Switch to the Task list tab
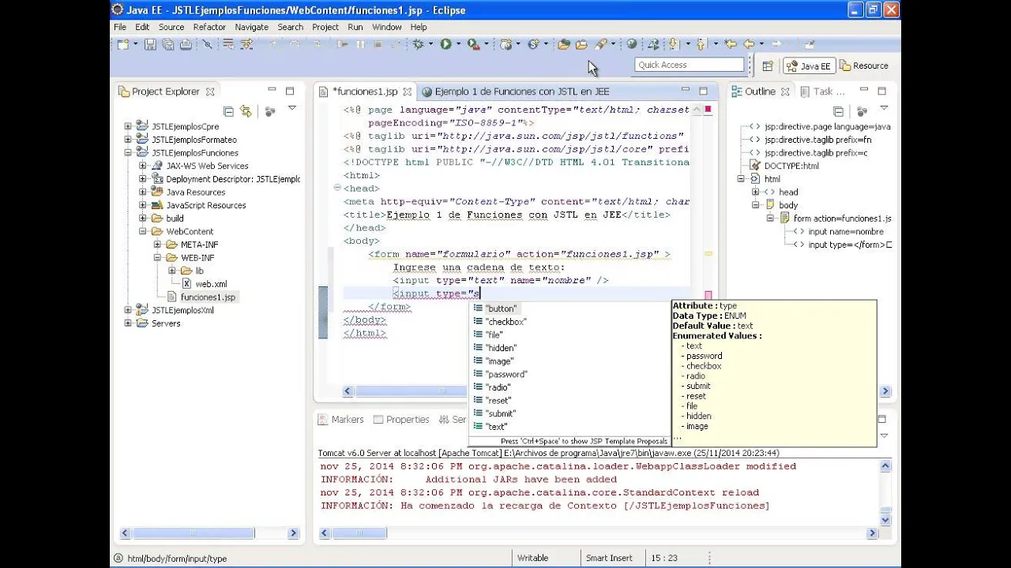 [821, 92]
